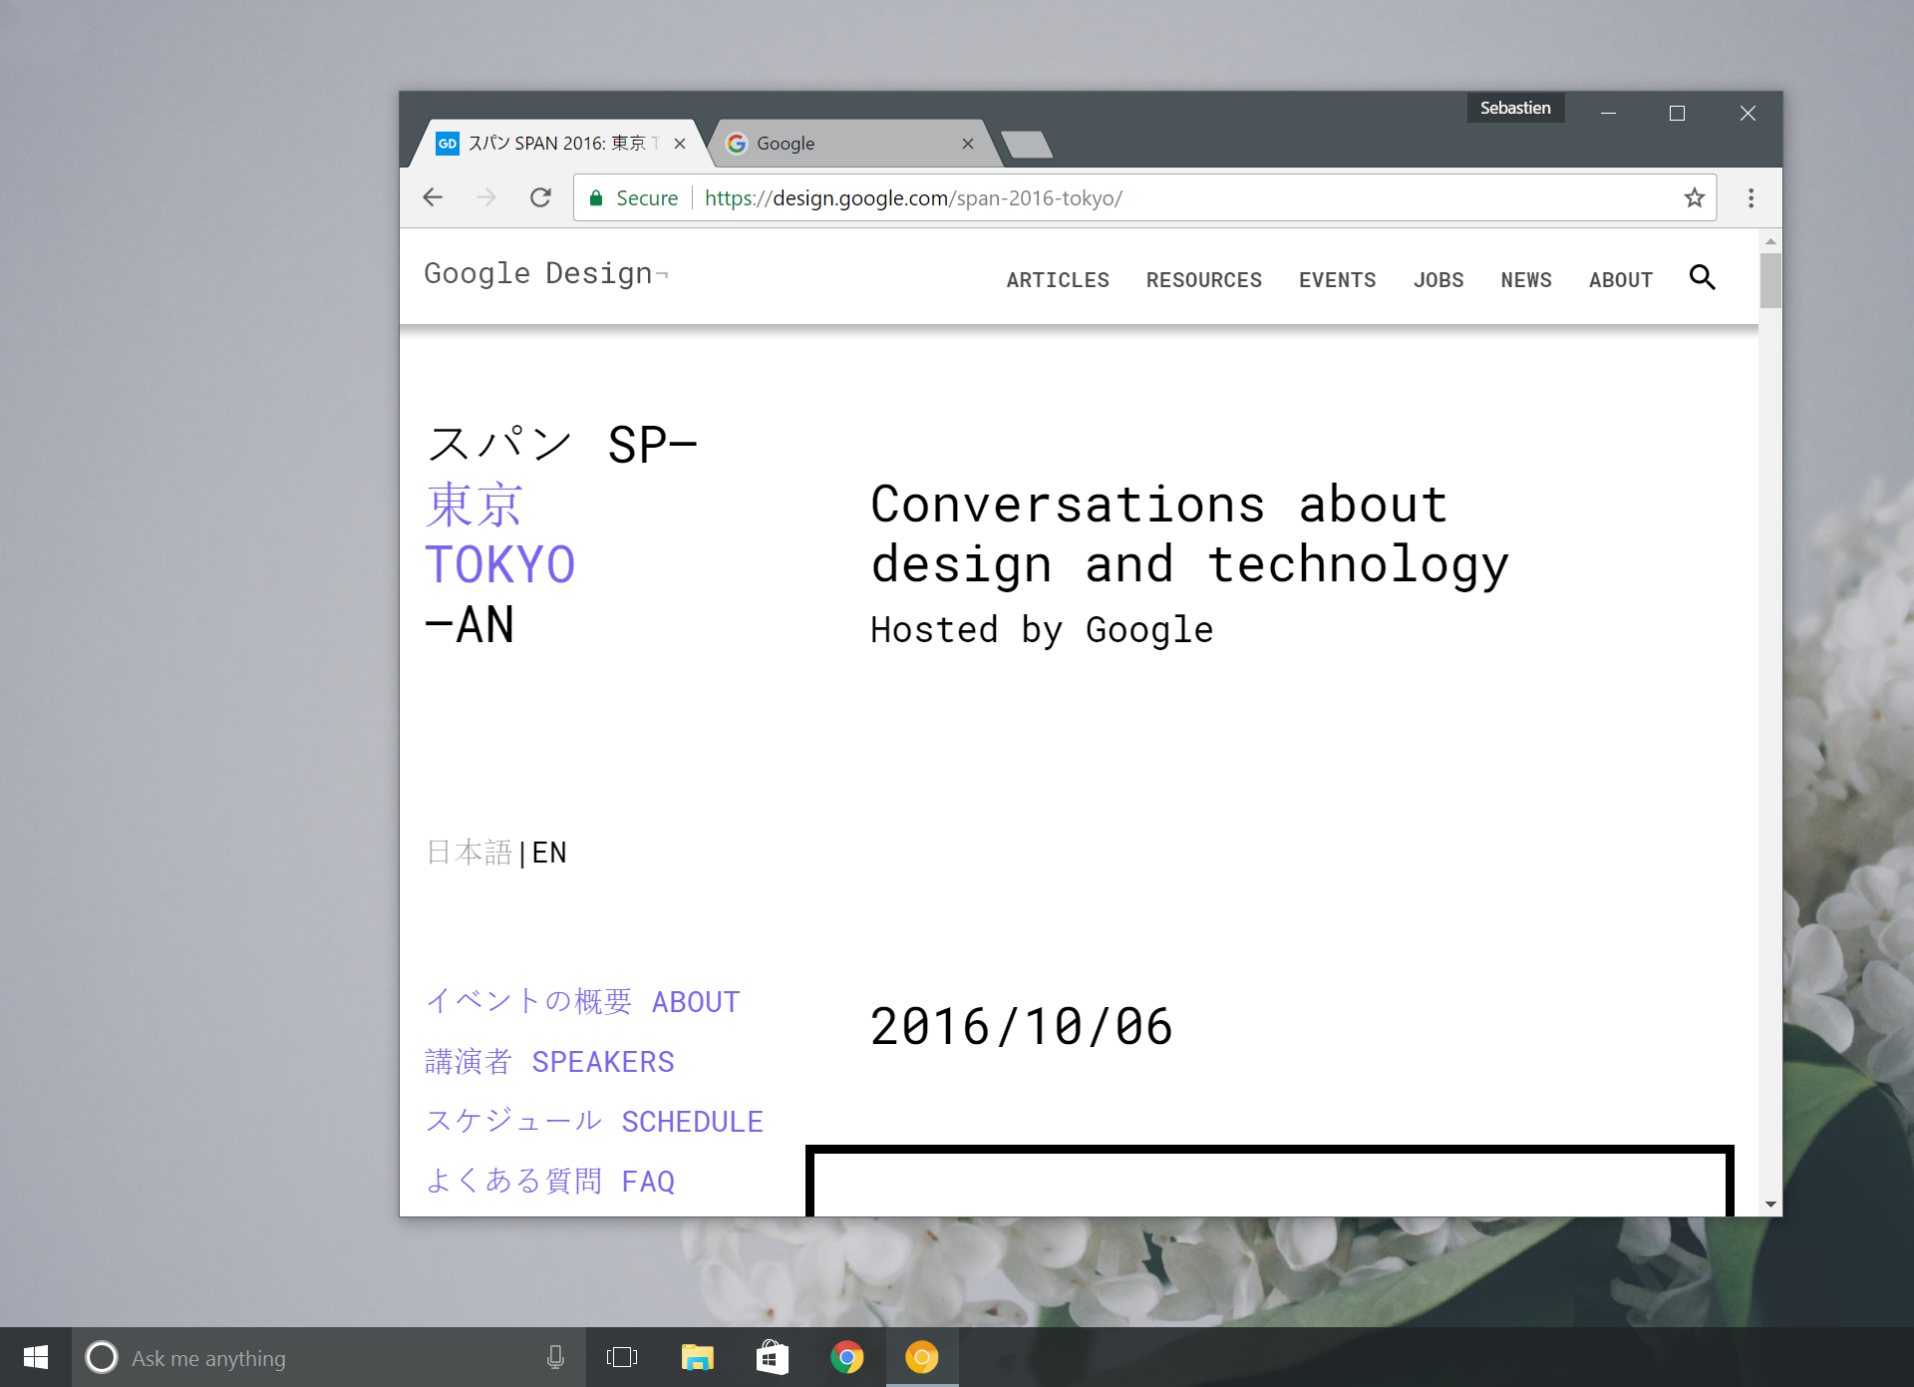
Task: Focus the Ask me anything search box
Action: (x=329, y=1357)
